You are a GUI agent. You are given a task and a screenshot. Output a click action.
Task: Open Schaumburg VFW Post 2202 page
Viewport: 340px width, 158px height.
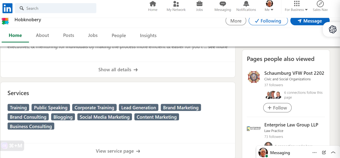(x=294, y=73)
